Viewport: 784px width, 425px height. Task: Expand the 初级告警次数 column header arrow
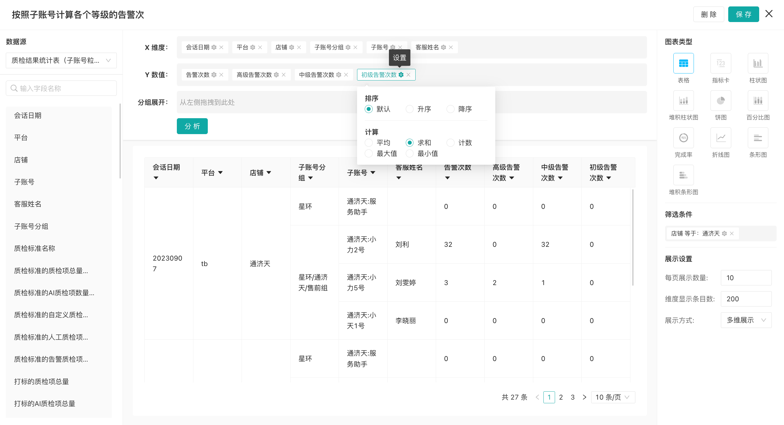coord(609,178)
